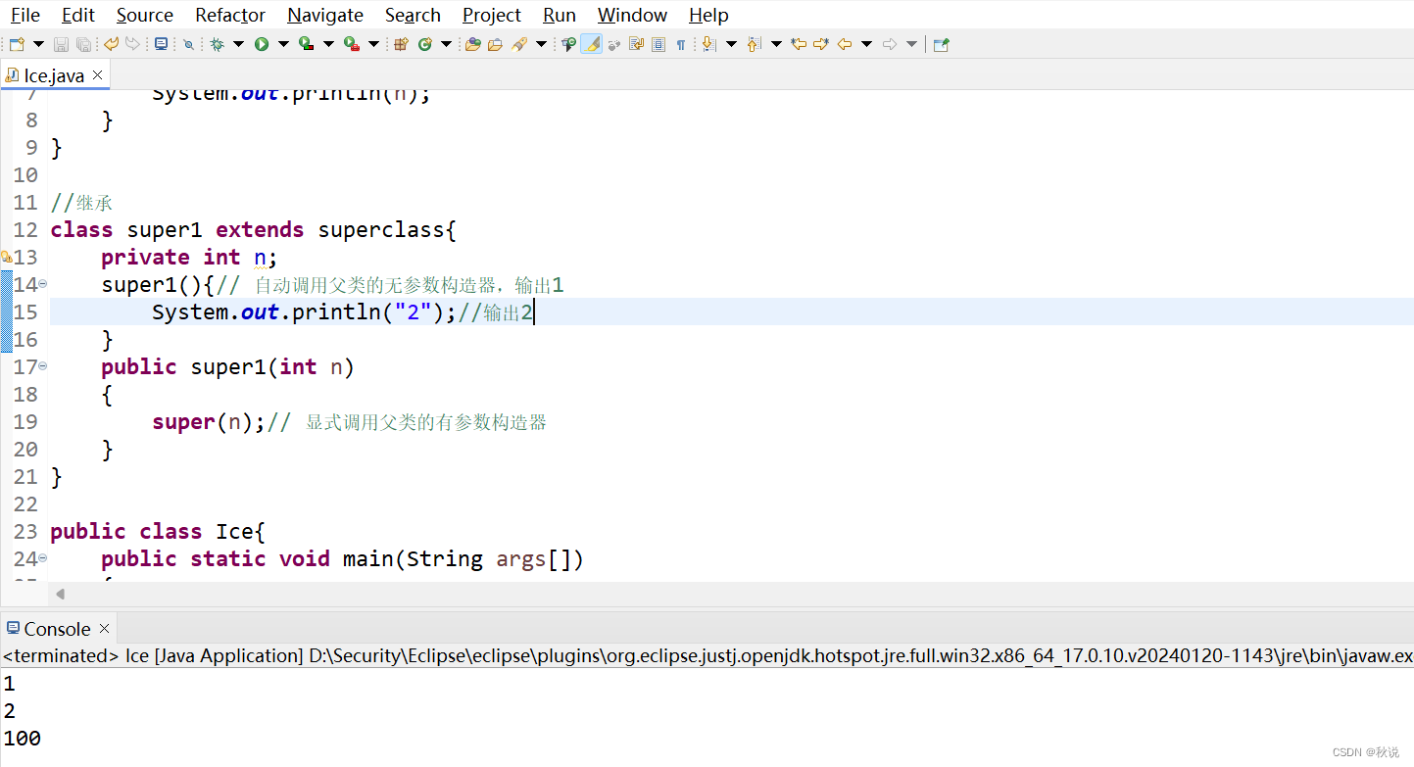Viewport: 1414px width, 767px height.
Task: Select the Console view tab
Action: tap(57, 629)
